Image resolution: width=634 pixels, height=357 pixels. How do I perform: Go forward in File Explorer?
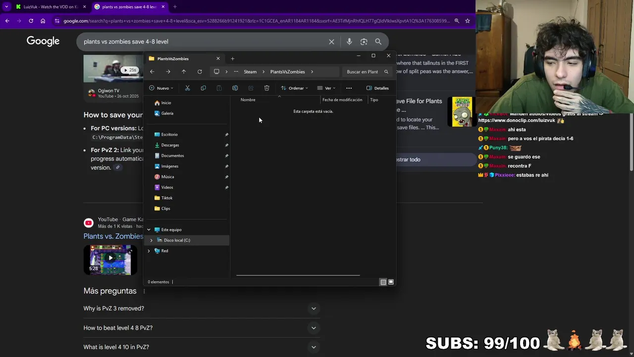[x=168, y=72]
